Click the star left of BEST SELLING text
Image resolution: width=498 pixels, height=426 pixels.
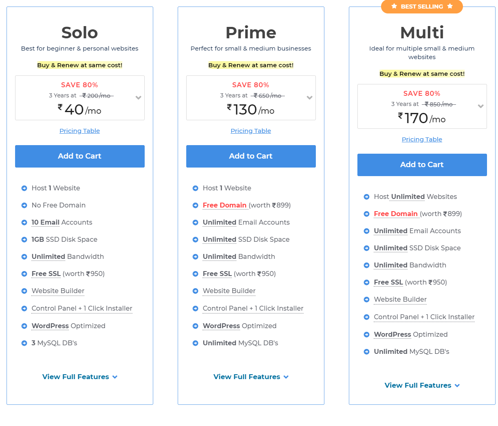394,6
